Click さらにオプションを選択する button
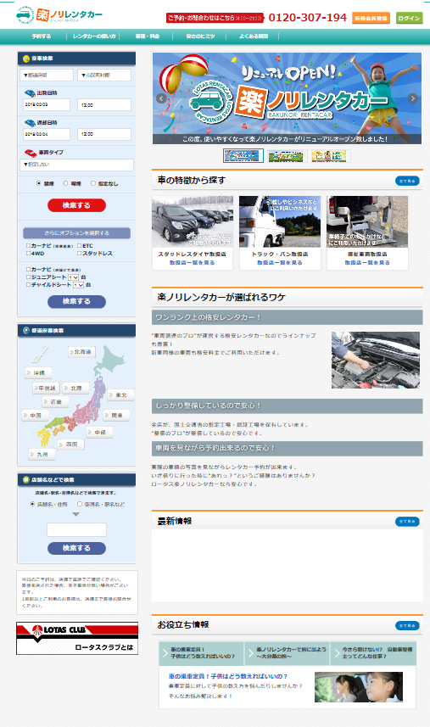Image resolution: width=430 pixels, height=727 pixels. pyautogui.click(x=76, y=232)
